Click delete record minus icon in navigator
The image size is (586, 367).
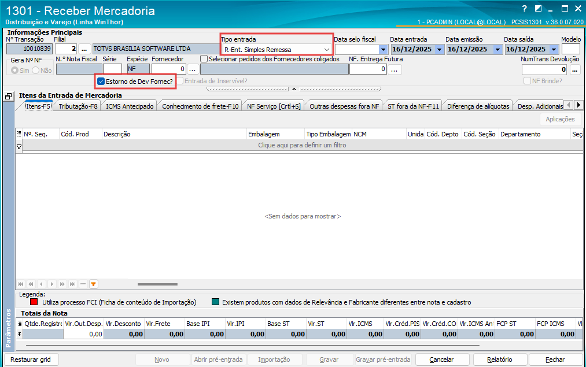(x=83, y=284)
